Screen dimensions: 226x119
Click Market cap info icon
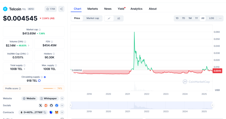pos(40,29)
